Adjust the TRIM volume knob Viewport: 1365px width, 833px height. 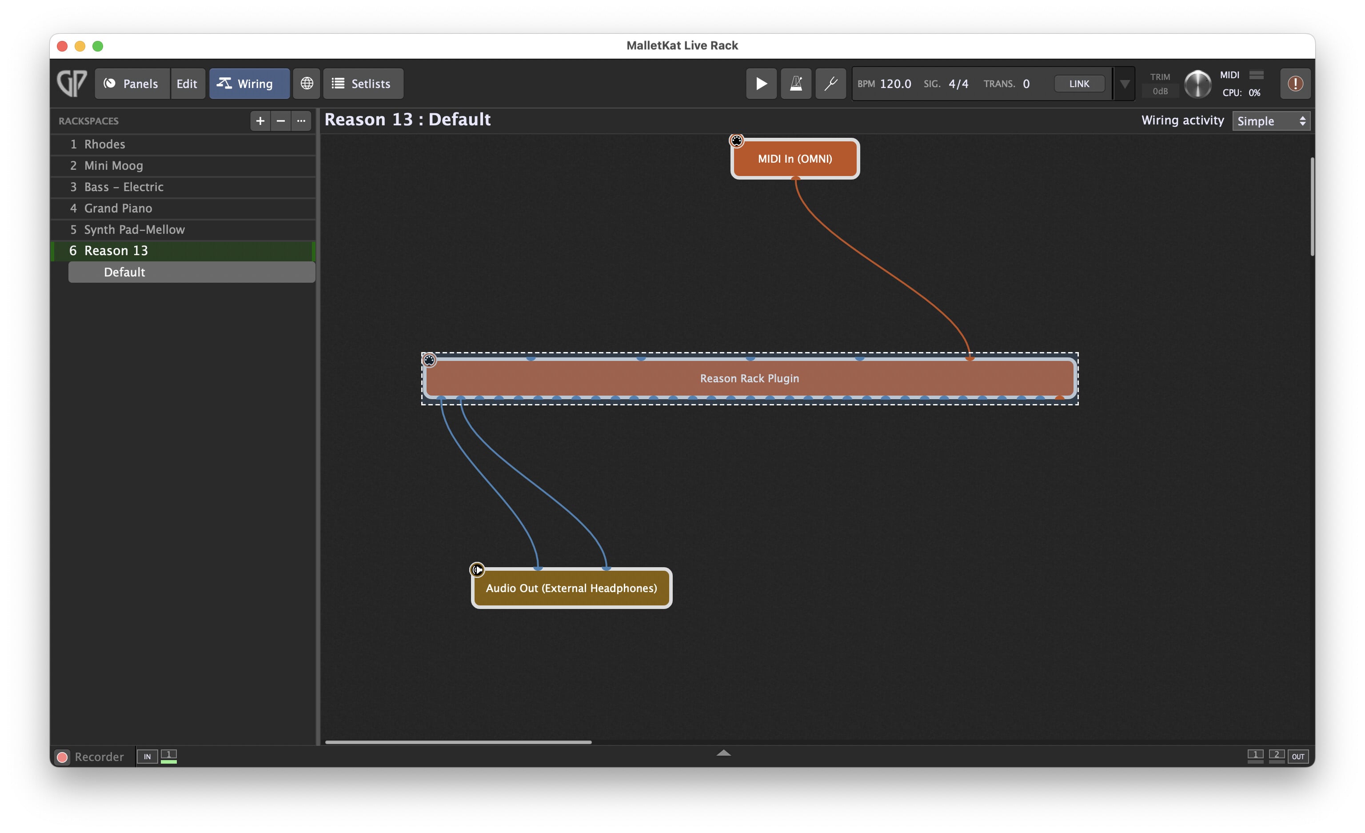(1197, 84)
